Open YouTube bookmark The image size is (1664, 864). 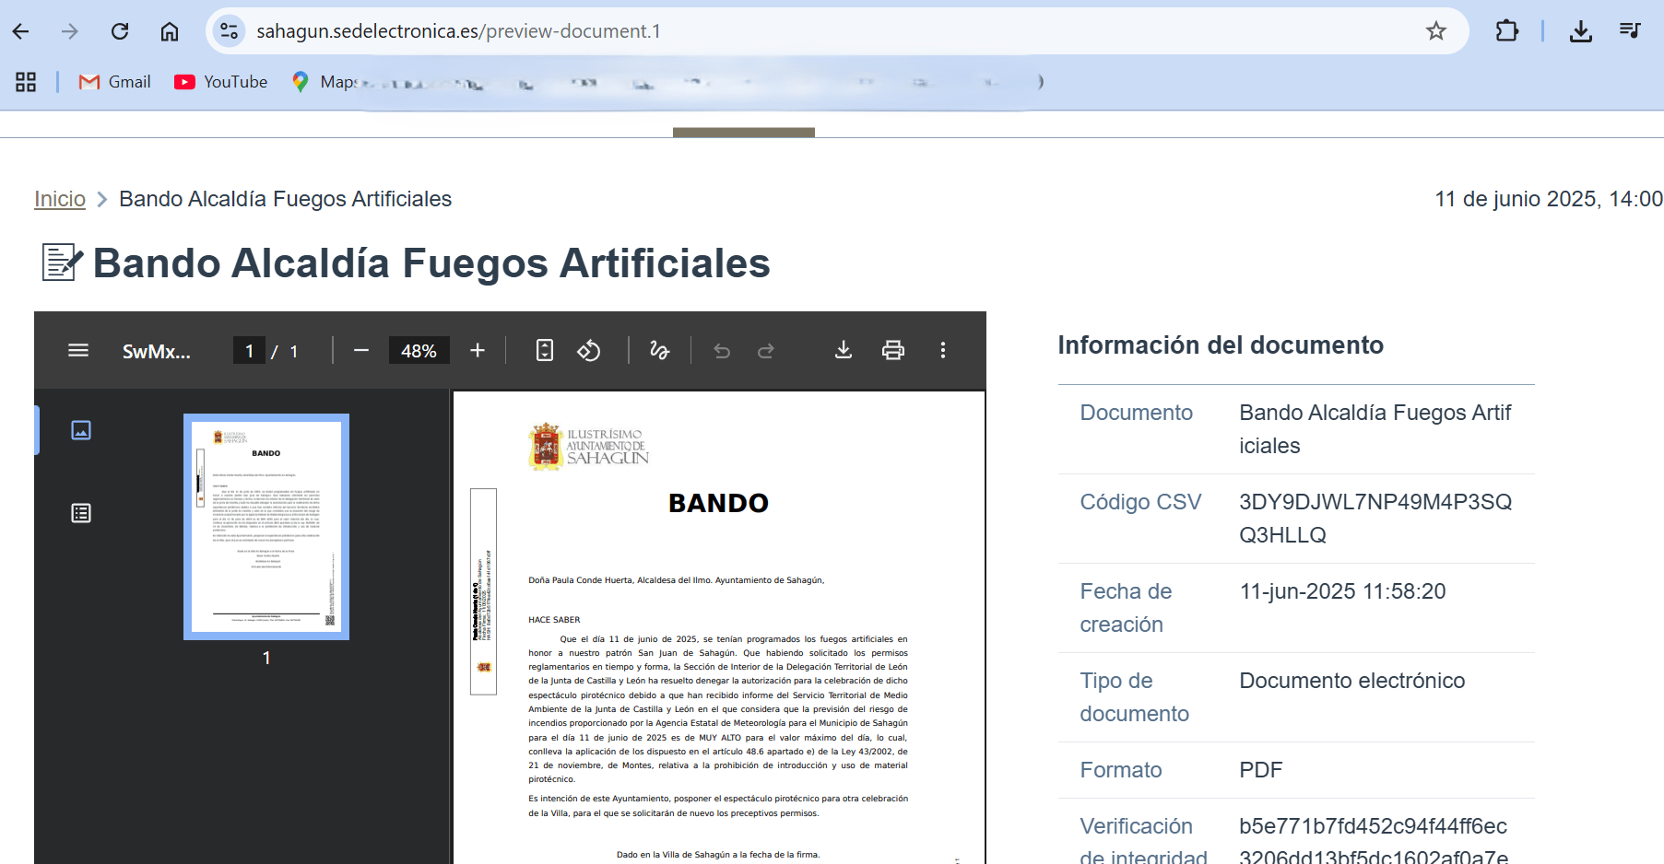click(221, 82)
